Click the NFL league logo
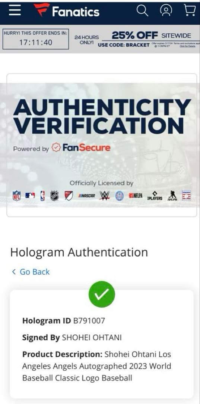Image resolution: width=200 pixels, height=404 pixels. click(17, 196)
